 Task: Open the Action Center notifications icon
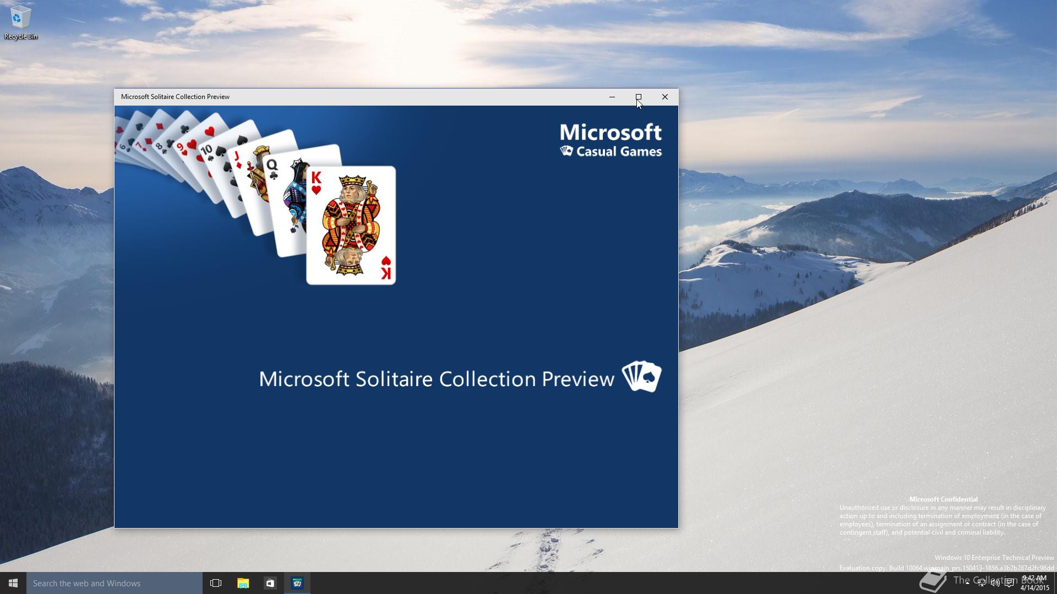1009,583
